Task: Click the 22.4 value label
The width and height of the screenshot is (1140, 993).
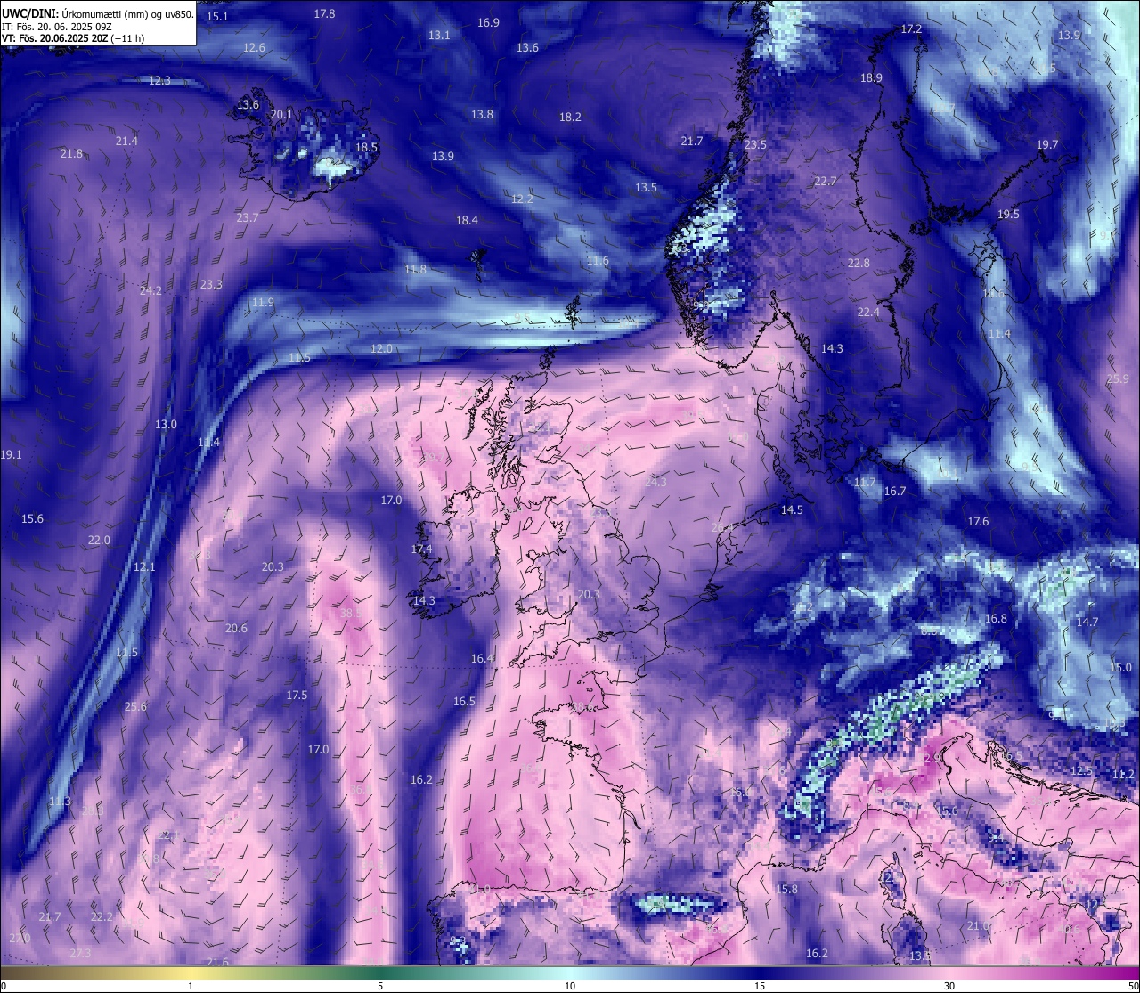Action: [868, 312]
